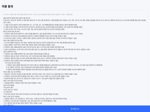150x112 pixels.
Task: Select the 제6조 heading on 인지 부작용
Action: [13, 81]
